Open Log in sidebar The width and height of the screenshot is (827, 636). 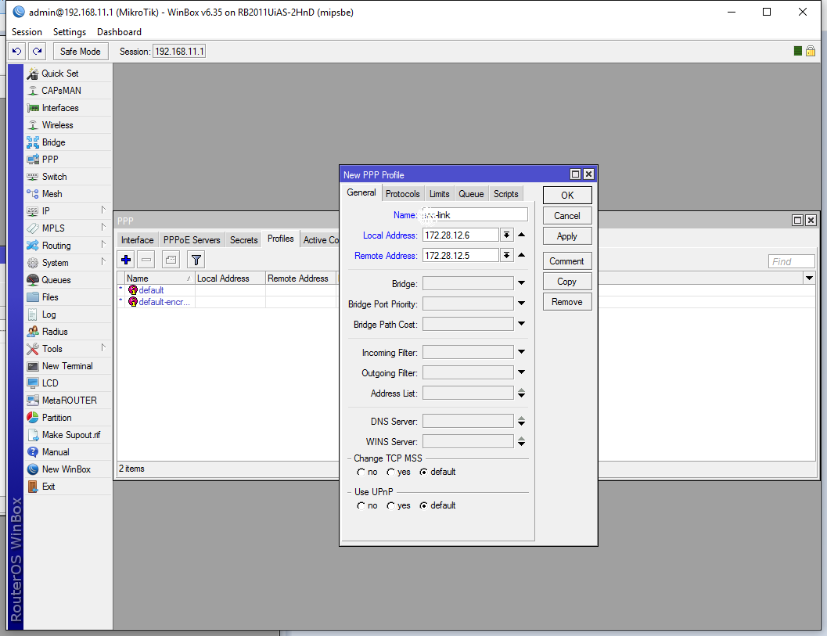click(68, 314)
